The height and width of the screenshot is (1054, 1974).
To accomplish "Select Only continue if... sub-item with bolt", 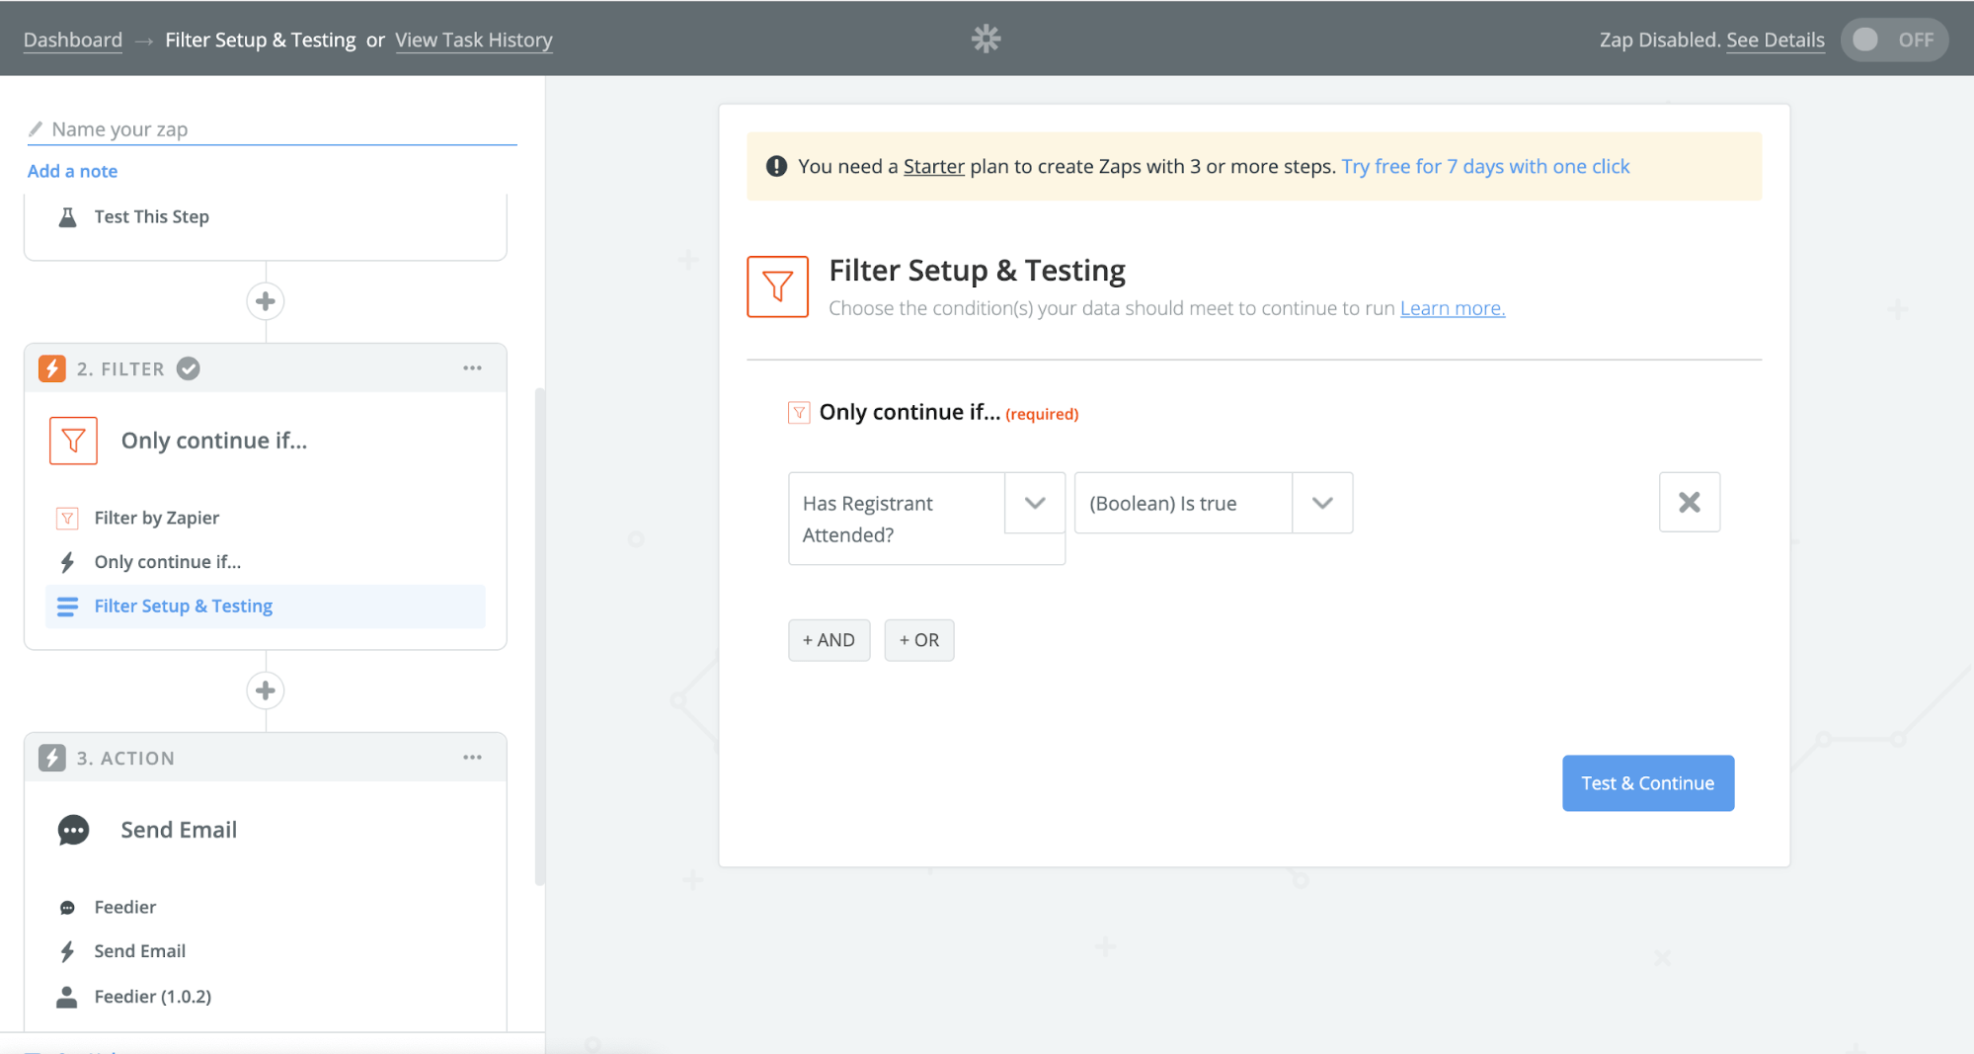I will point(265,562).
